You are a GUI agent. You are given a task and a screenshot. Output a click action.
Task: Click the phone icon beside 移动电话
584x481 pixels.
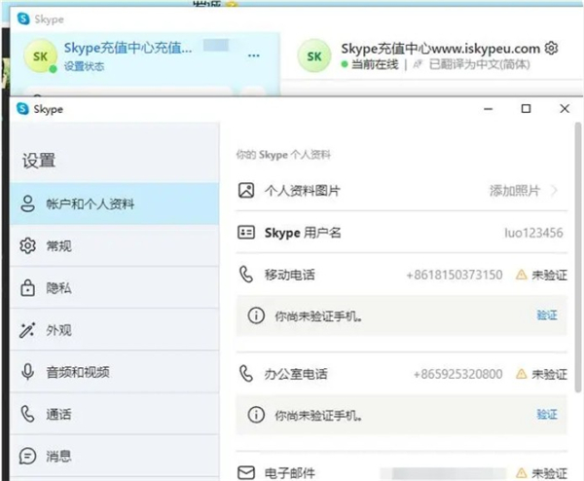pos(246,275)
